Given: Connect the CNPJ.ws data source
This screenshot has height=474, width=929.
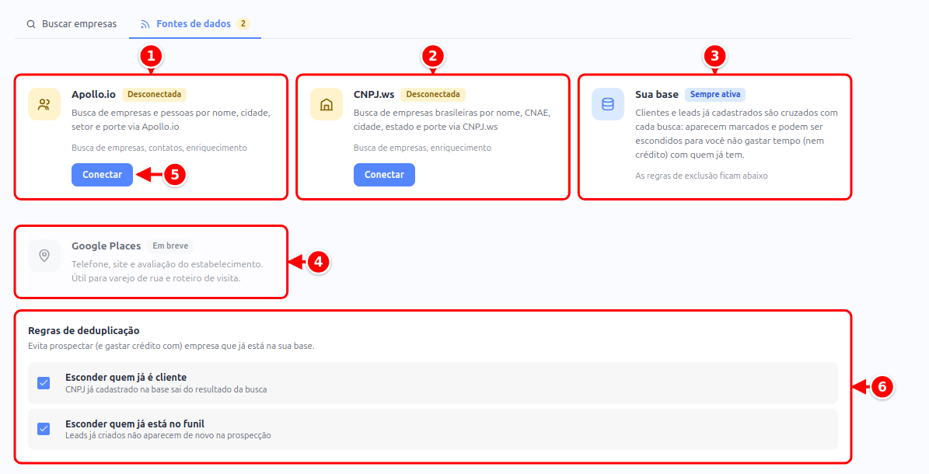Looking at the screenshot, I should tap(385, 175).
